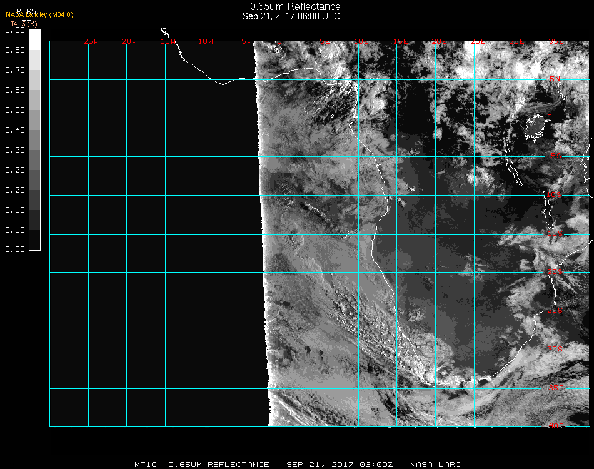Click the "MT10" footer text

146,465
